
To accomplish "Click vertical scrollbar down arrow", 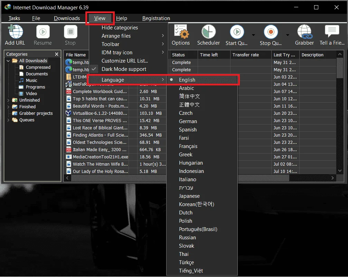I will pyautogui.click(x=340, y=170).
